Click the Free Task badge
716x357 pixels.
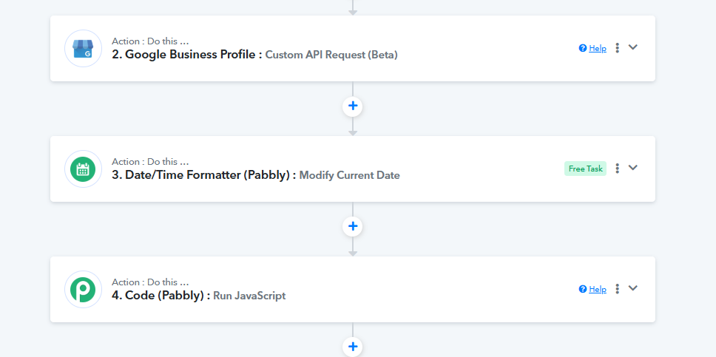585,169
